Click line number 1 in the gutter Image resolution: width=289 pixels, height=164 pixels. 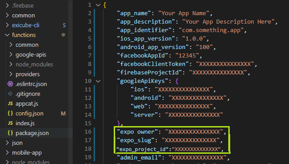(x=90, y=5)
